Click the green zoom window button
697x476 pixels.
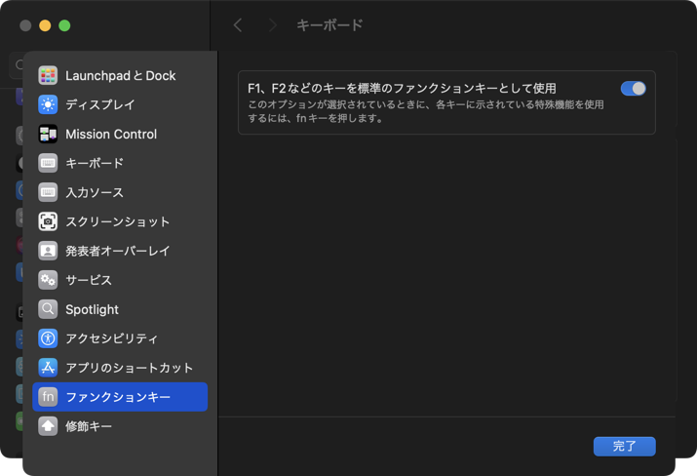(64, 25)
